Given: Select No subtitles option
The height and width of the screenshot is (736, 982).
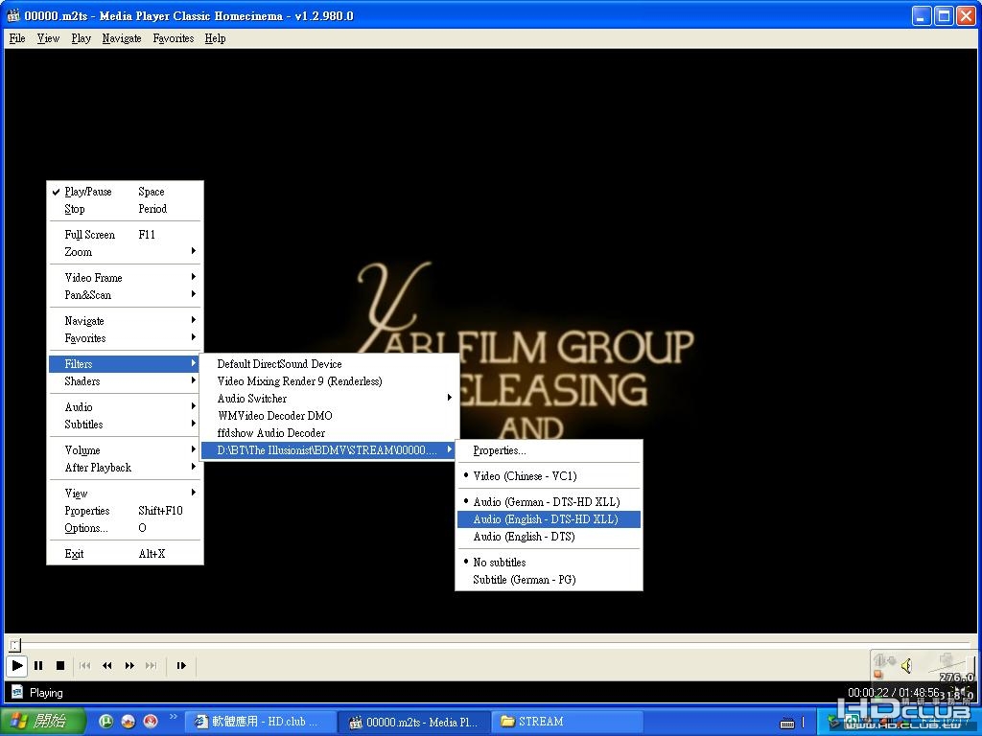Looking at the screenshot, I should coord(549,563).
